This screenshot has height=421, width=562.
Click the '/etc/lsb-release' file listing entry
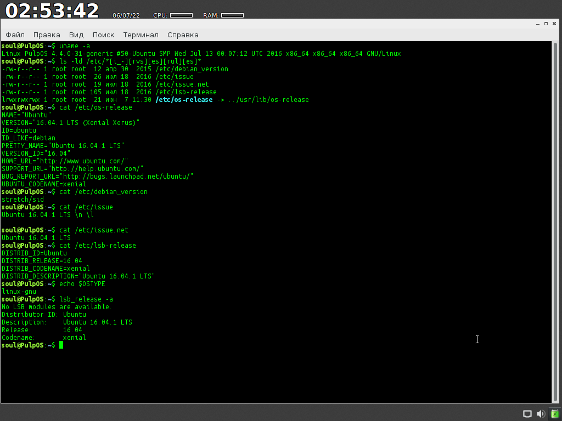pos(186,92)
